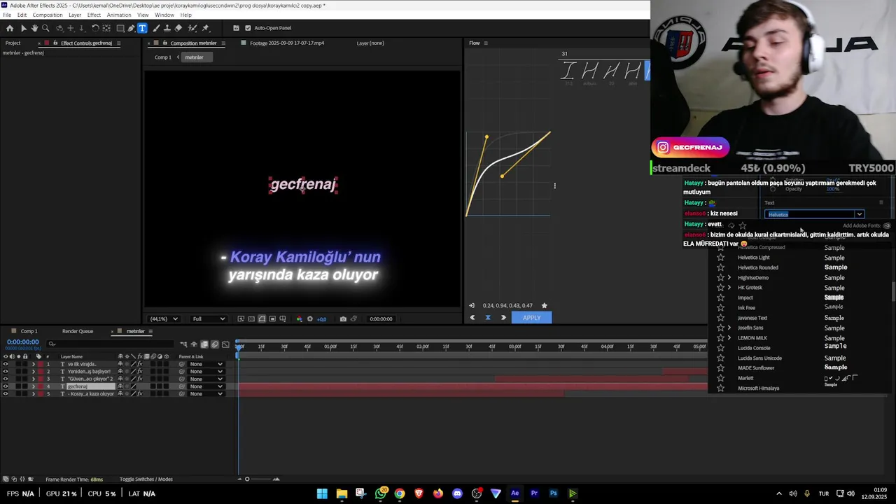Screen dimensions: 896x504
Task: Open Flow panel menu icon
Action: coord(486,43)
